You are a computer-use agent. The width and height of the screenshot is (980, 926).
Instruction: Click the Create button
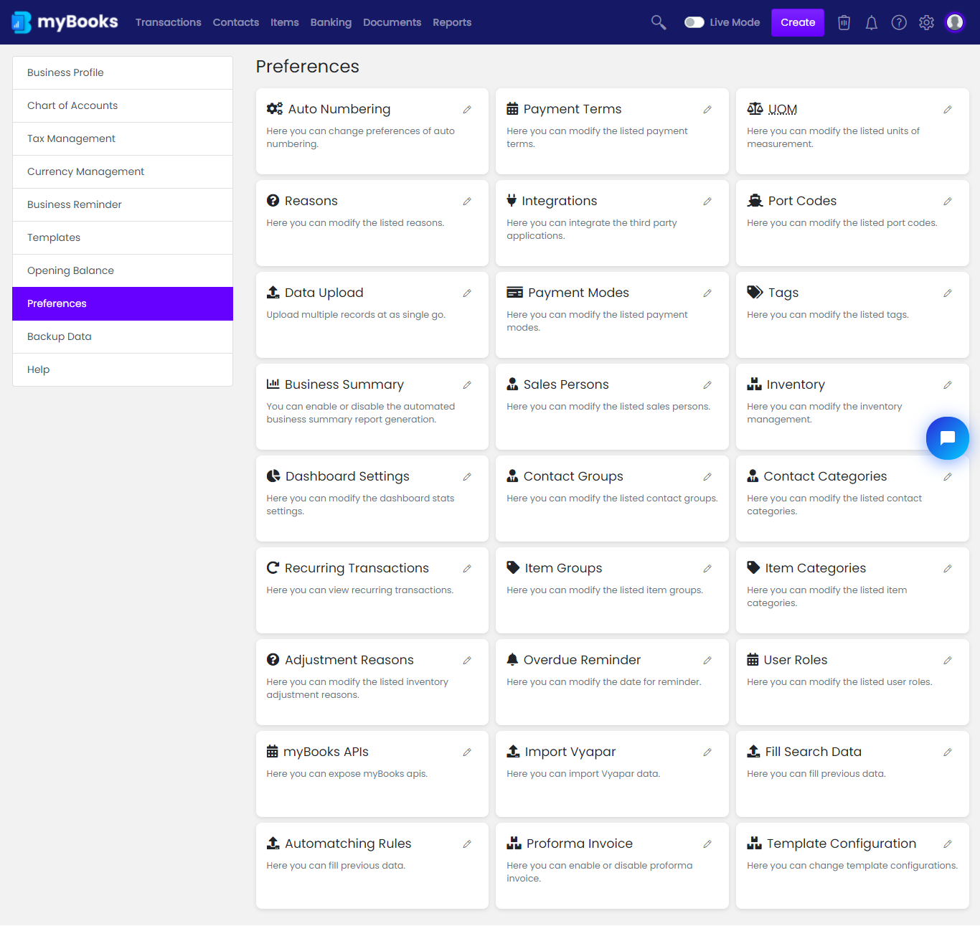tap(798, 22)
